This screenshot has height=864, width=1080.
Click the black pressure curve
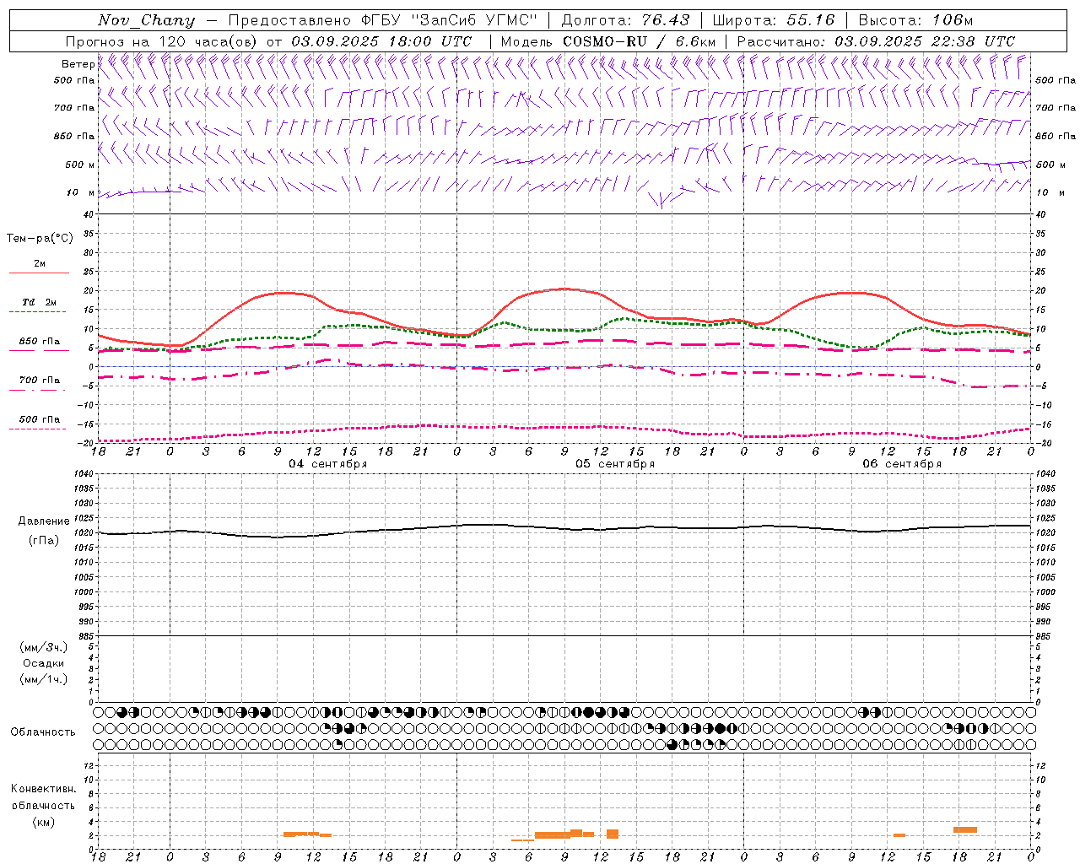point(564,529)
